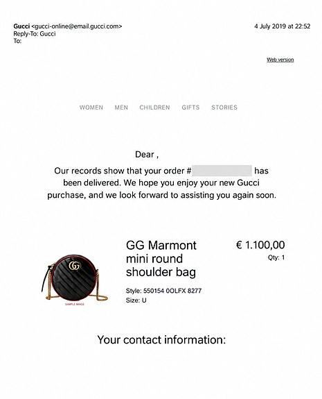This screenshot has height=399, width=322.
Task: Click the Your contact information heading
Action: click(x=161, y=340)
